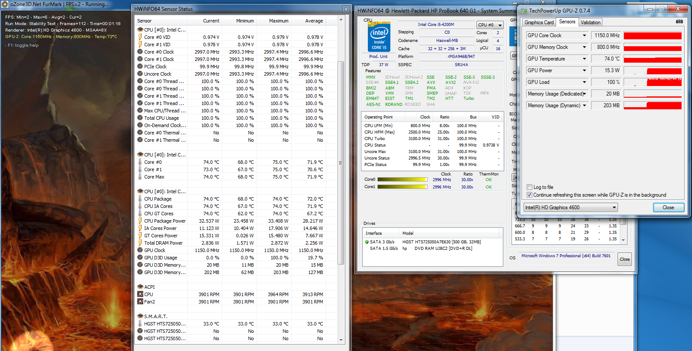The height and width of the screenshot is (351, 692).
Task: Click the Close button in GPU-Z
Action: tap(668, 207)
